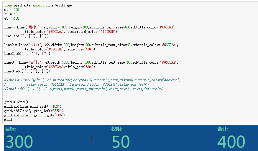Click the 'grid = Grid()' statement
Image resolution: width=258 pixels, height=151 pixels.
pyautogui.click(x=16, y=102)
